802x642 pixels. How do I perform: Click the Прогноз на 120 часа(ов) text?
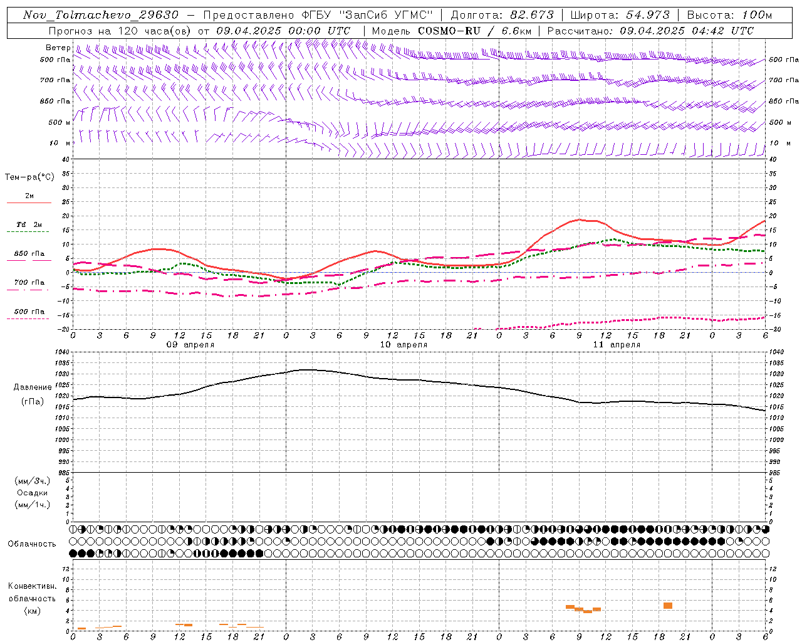click(x=120, y=31)
